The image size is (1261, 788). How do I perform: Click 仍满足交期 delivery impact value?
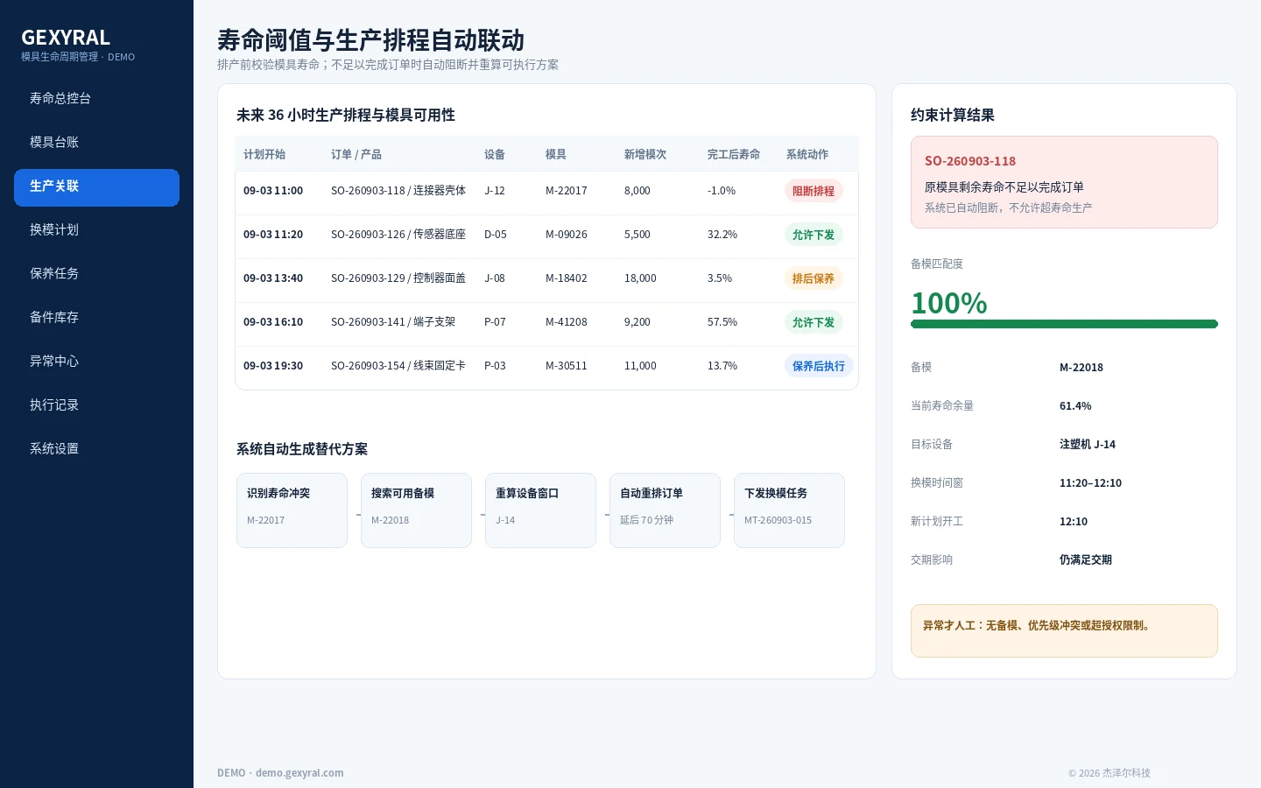[1086, 560]
